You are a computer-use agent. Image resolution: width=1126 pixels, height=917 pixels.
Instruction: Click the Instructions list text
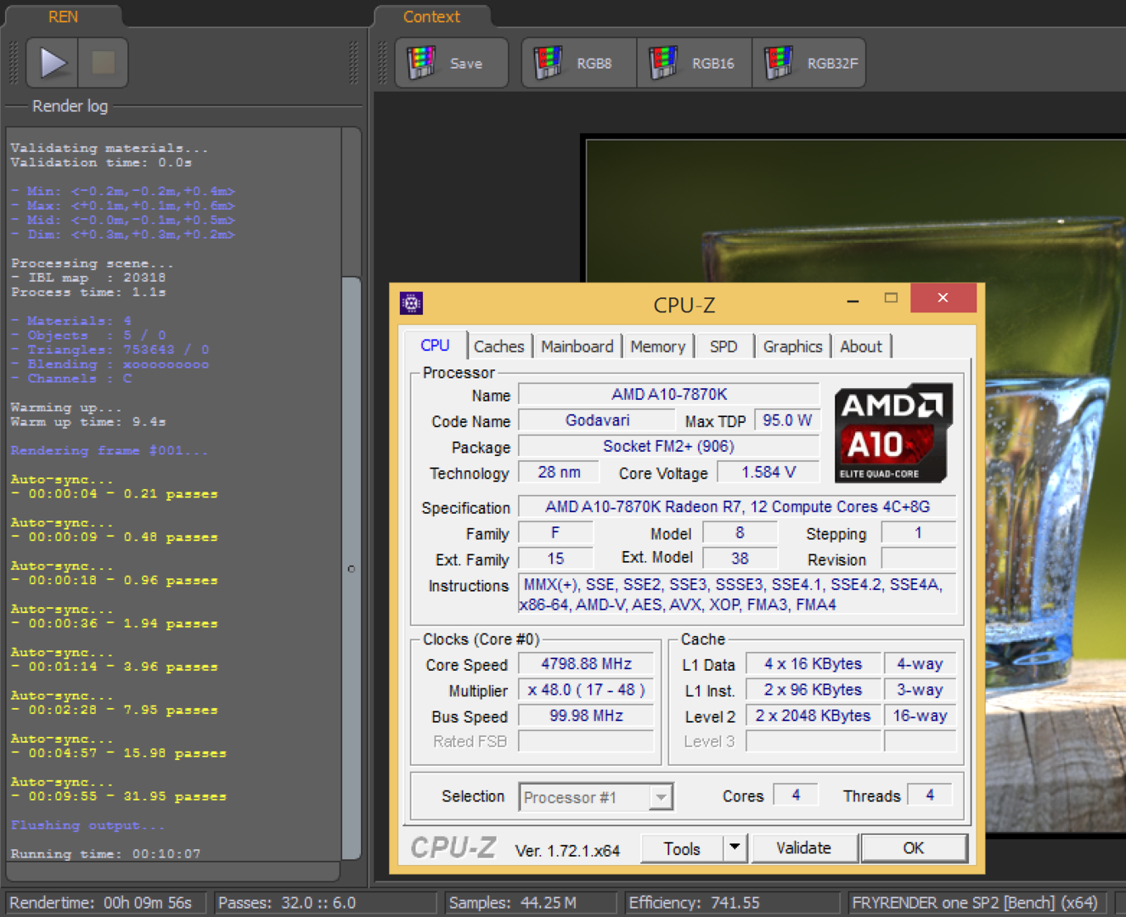point(737,594)
